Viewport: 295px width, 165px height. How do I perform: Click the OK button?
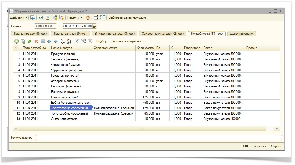click(x=246, y=146)
